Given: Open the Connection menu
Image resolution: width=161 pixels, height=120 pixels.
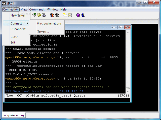Looking at the screenshot, I should click(11, 9).
